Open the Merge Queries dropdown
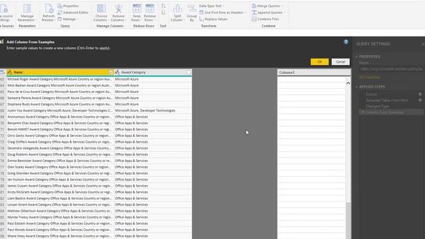Screen dimensions: 425x239 pos(267,6)
